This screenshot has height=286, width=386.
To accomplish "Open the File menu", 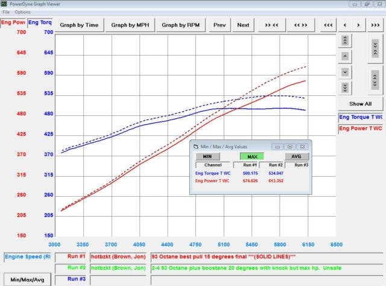I will coord(6,12).
